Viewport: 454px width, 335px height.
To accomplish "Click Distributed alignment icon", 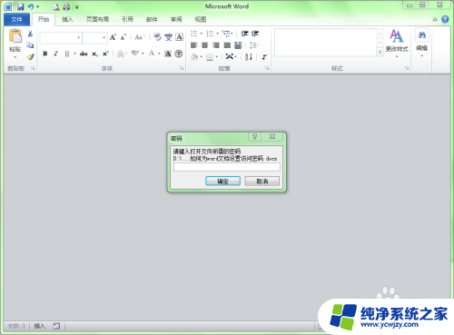I will [x=238, y=45].
